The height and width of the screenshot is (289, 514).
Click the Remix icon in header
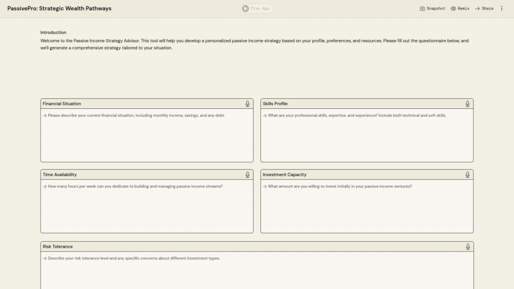click(x=453, y=9)
